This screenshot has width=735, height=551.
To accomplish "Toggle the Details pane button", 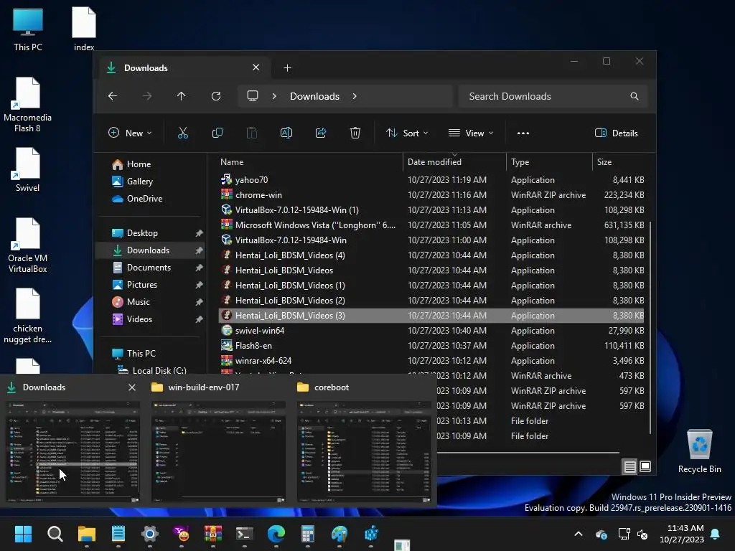I will point(616,133).
